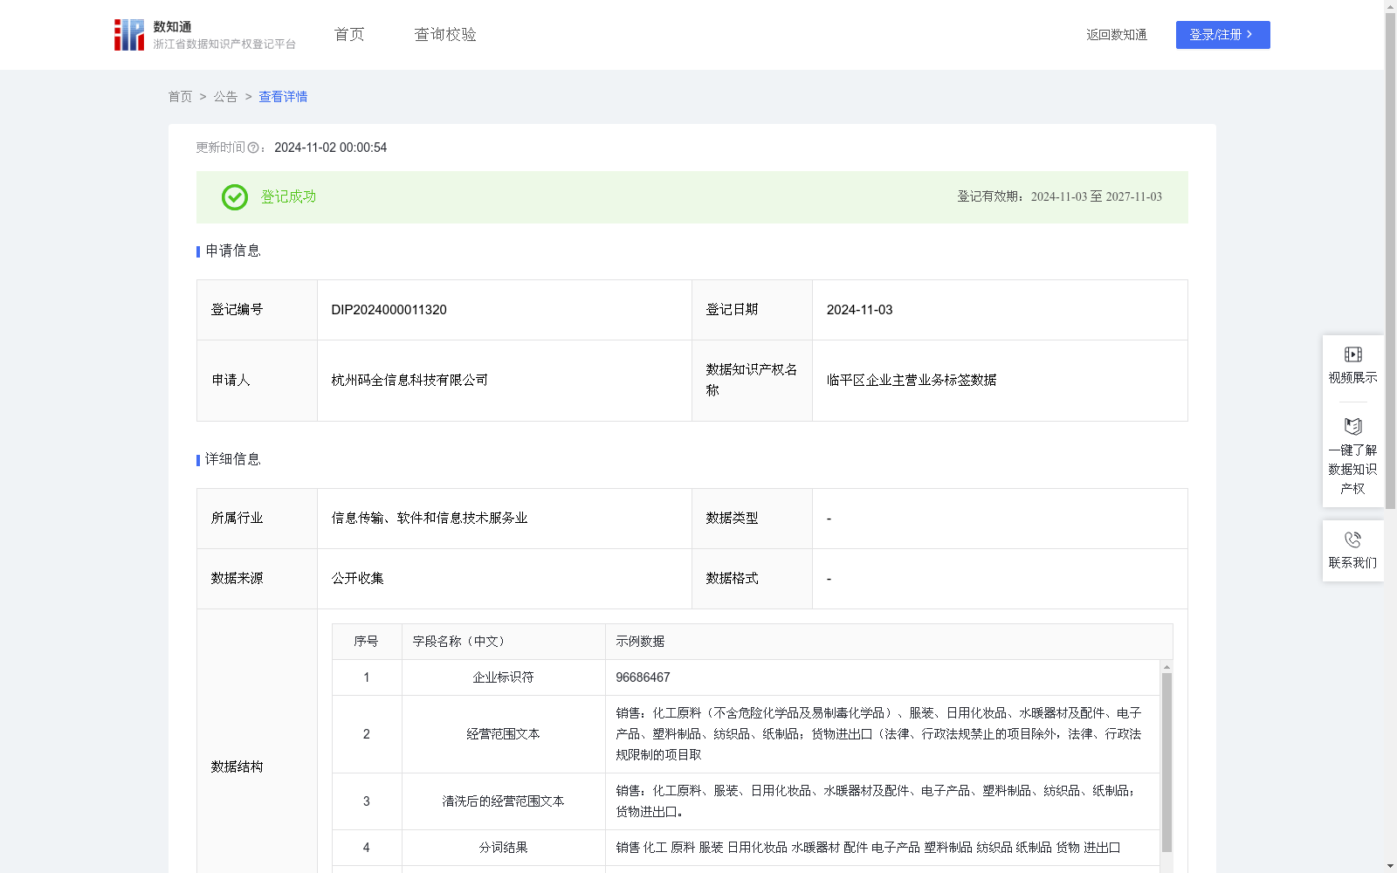Screen dimensions: 1397x873
Task: Click field name 清洗后的经营范围文本
Action: 503,801
